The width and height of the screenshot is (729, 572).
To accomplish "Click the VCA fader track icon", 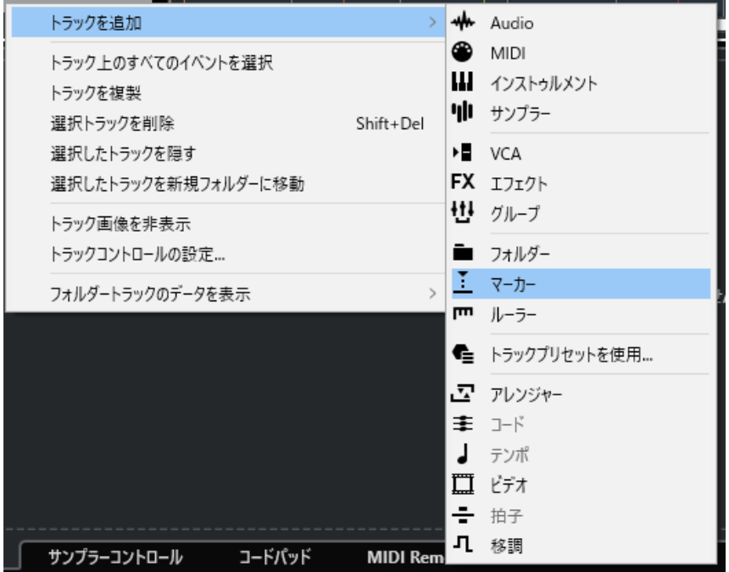I will point(462,154).
